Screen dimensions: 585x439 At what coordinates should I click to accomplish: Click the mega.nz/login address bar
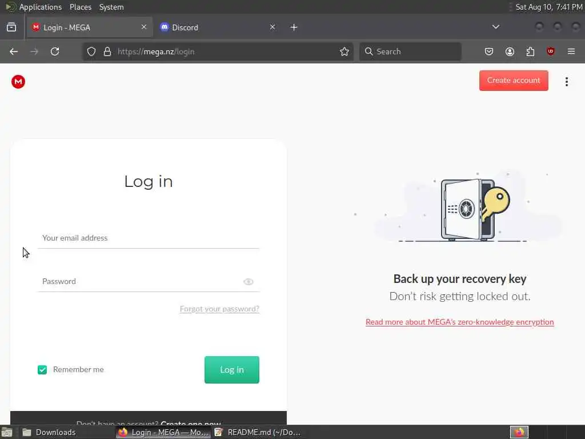tap(217, 51)
